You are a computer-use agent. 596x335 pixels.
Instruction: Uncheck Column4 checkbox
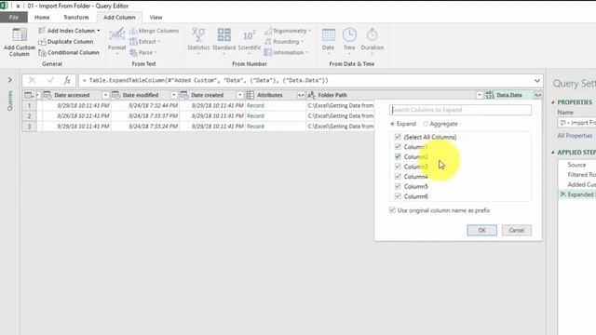point(398,176)
